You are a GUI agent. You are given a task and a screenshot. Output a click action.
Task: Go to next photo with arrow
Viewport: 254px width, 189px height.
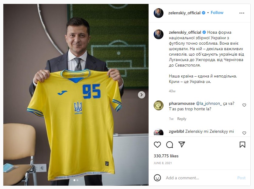point(141,95)
